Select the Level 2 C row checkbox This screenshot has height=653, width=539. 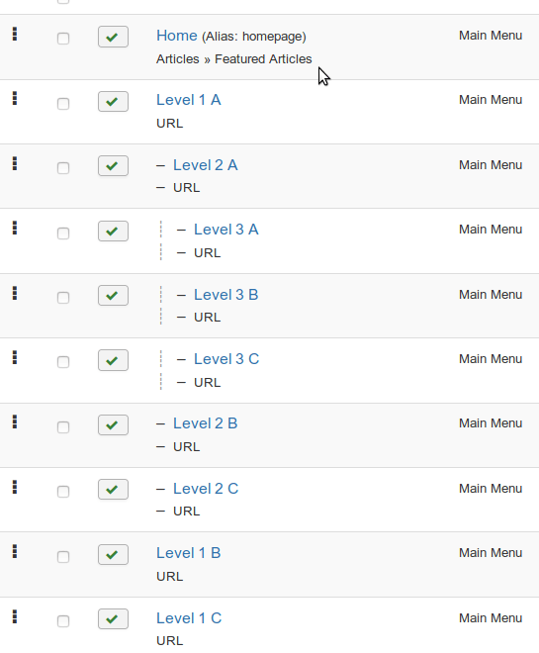click(x=63, y=492)
